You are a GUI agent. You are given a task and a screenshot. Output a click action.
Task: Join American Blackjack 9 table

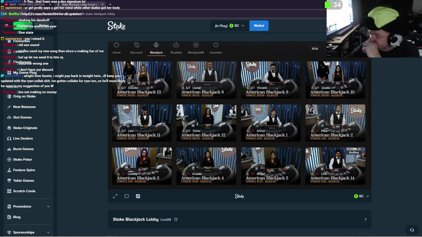pyautogui.click(x=271, y=80)
